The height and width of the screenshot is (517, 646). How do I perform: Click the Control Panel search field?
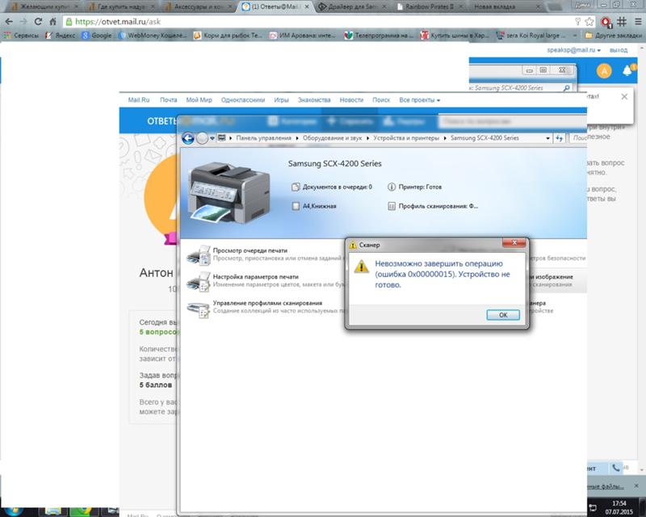pyautogui.click(x=578, y=138)
